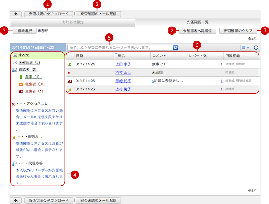
Task: Click top 安否状況のダウンロード button
Action: (x=48, y=14)
